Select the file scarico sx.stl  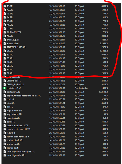point(13,148)
